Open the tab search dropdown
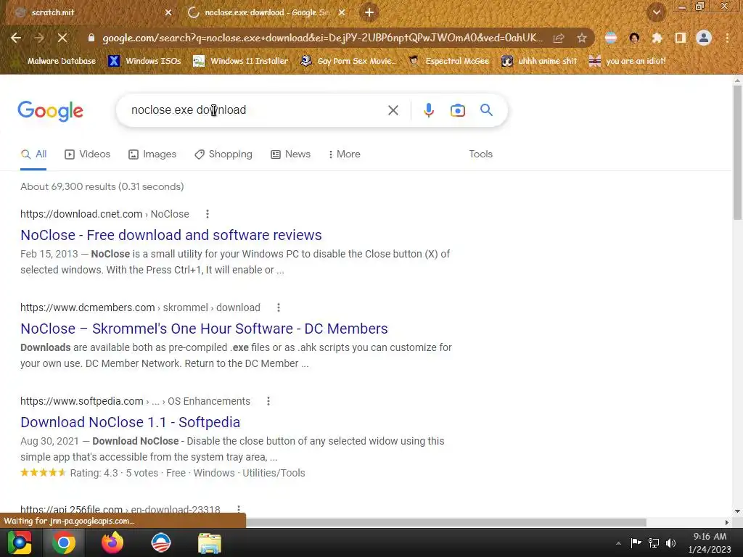 (657, 12)
